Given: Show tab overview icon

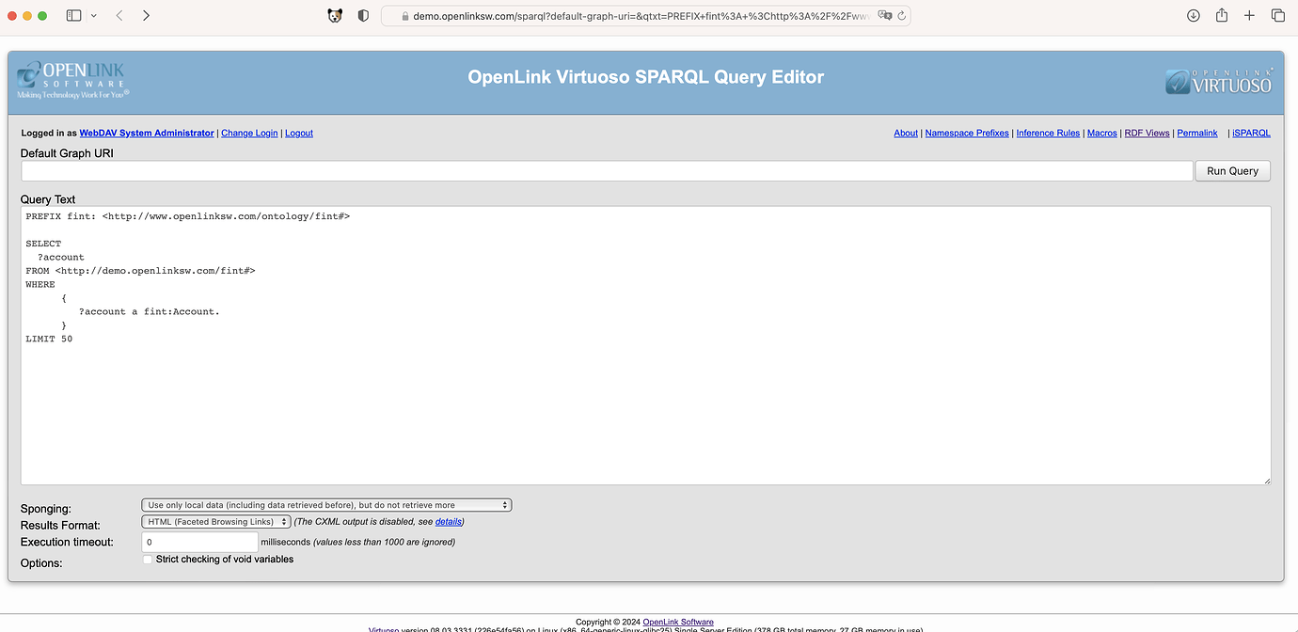Looking at the screenshot, I should 1277,16.
